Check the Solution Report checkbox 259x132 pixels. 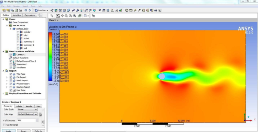11,87
